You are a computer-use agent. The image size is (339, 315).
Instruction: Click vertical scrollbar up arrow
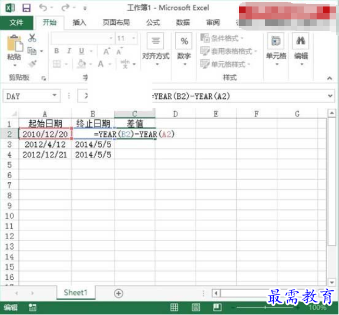tap(331, 113)
